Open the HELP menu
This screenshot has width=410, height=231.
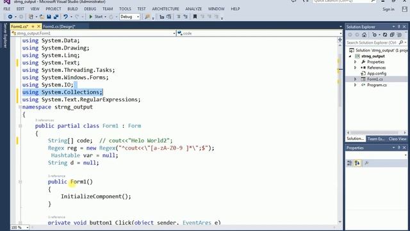tap(235, 8)
